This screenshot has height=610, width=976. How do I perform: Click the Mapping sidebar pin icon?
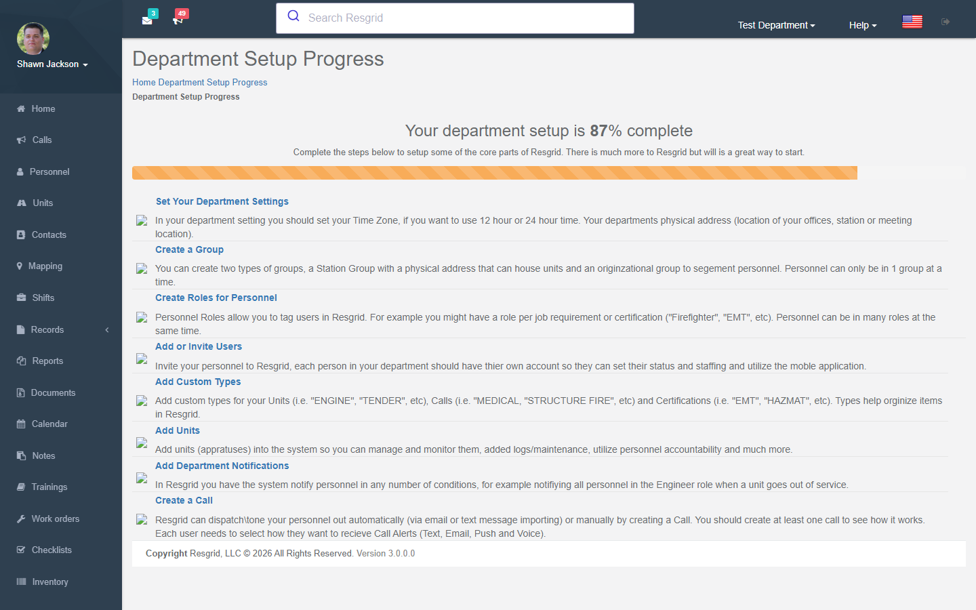click(x=20, y=266)
